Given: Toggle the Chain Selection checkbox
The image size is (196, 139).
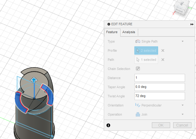Looking at the screenshot, I should (138, 69).
